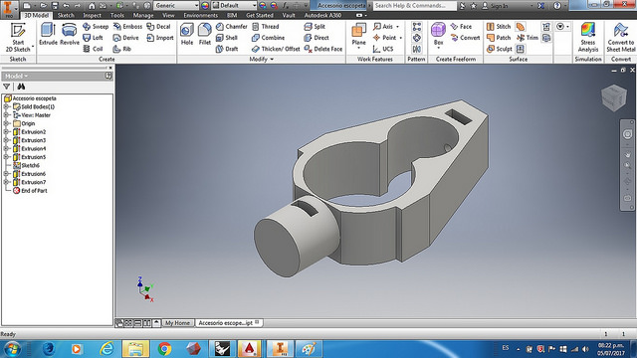
Task: Select the Extrude tool
Action: click(x=48, y=34)
